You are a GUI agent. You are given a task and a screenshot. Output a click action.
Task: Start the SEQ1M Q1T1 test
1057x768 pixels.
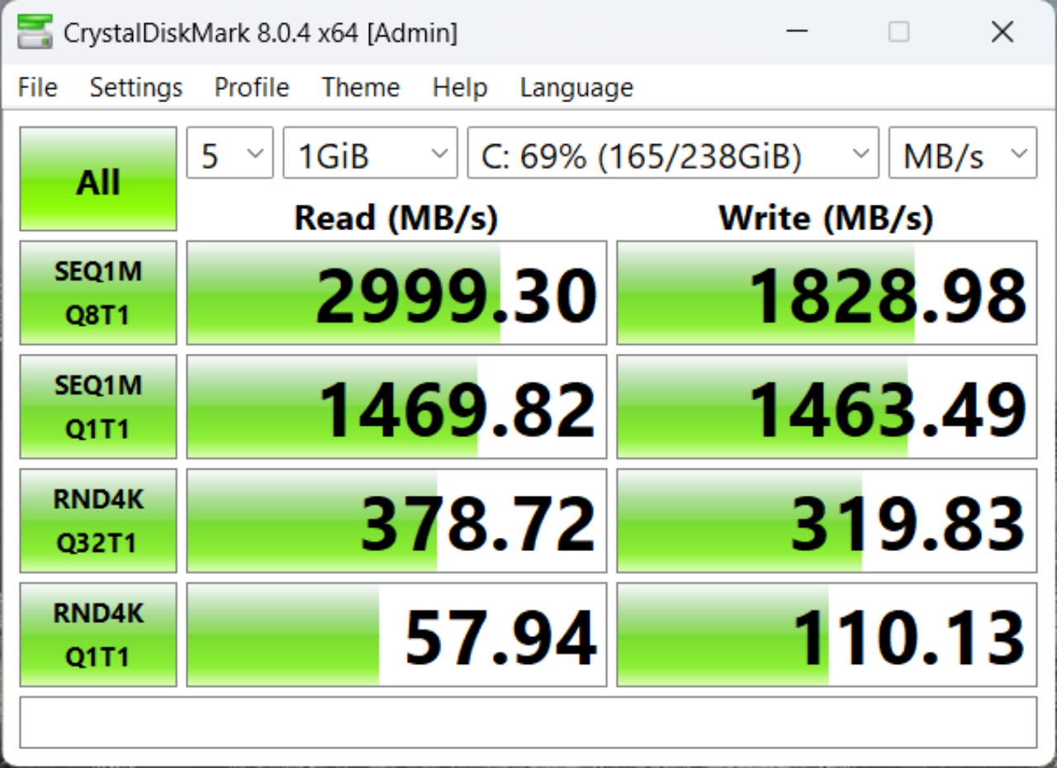(x=98, y=407)
